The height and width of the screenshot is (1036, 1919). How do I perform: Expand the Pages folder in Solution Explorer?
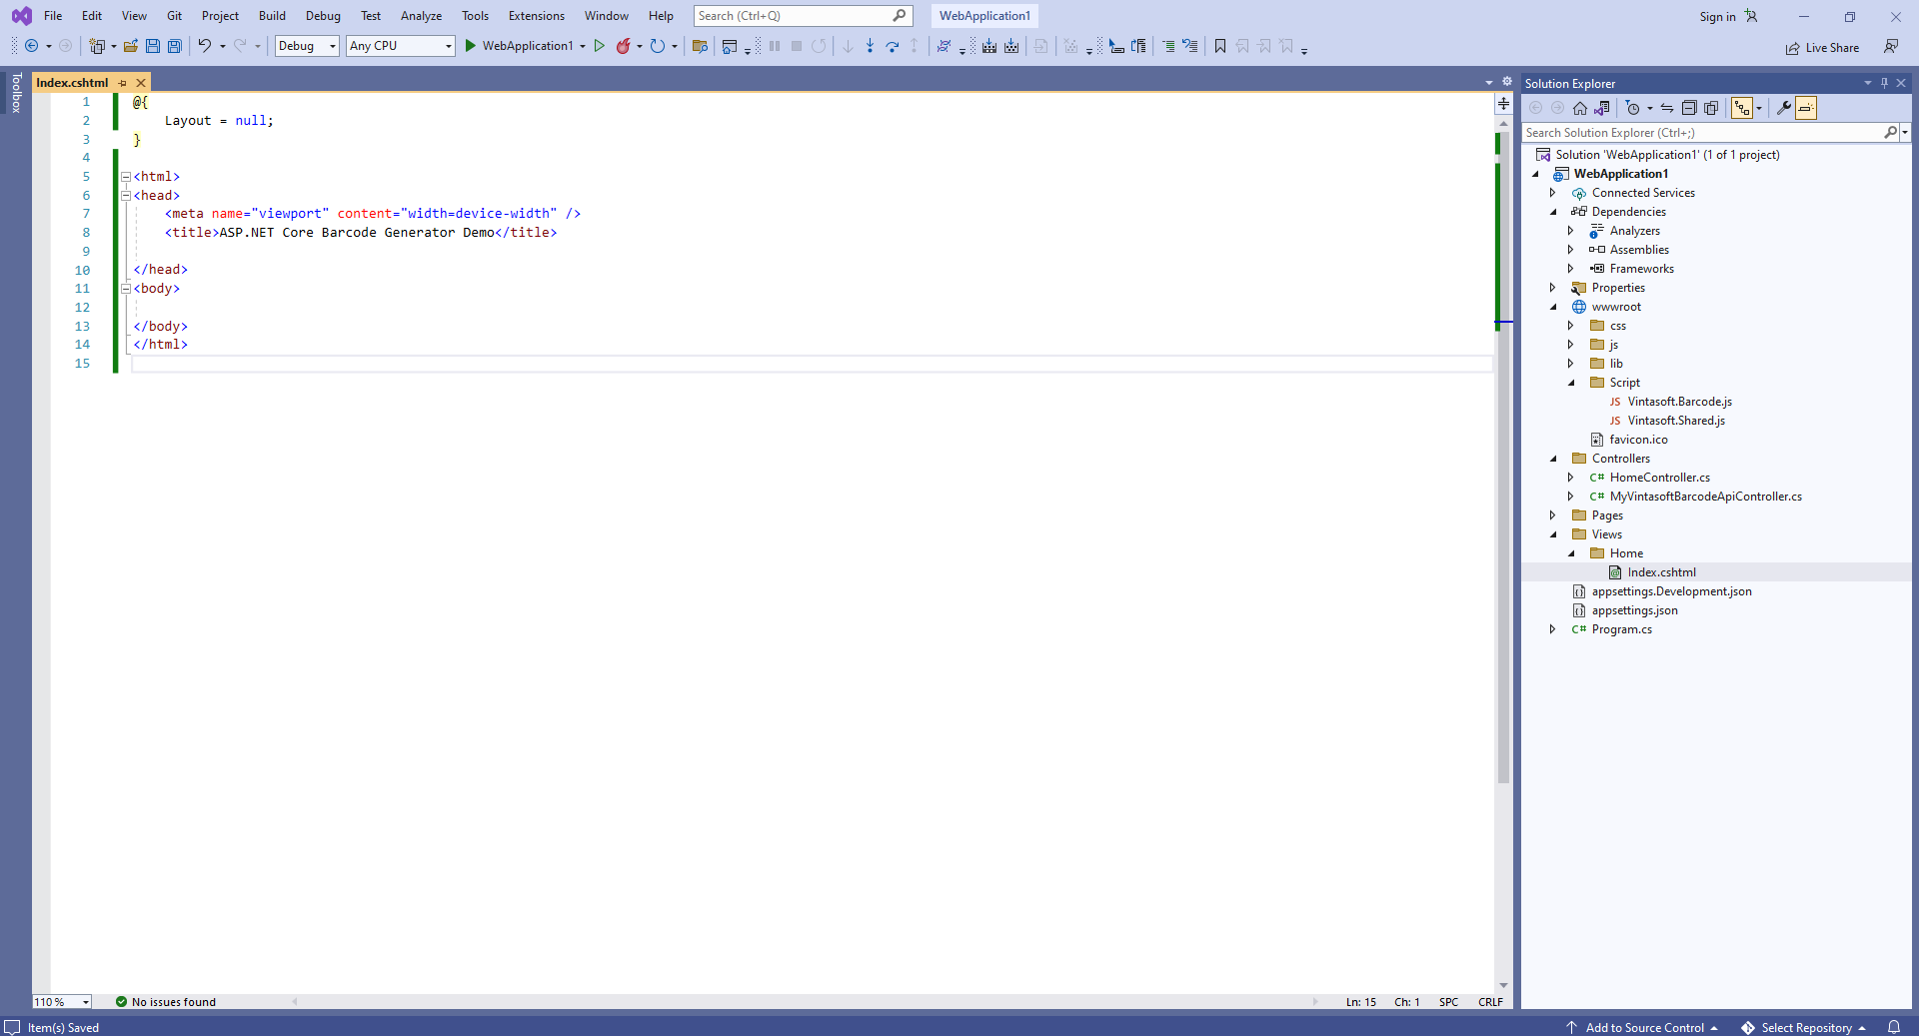[1553, 516]
